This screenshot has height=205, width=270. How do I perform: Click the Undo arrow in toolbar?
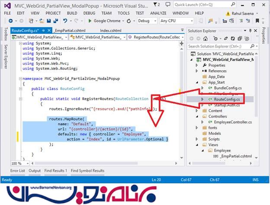(65, 21)
